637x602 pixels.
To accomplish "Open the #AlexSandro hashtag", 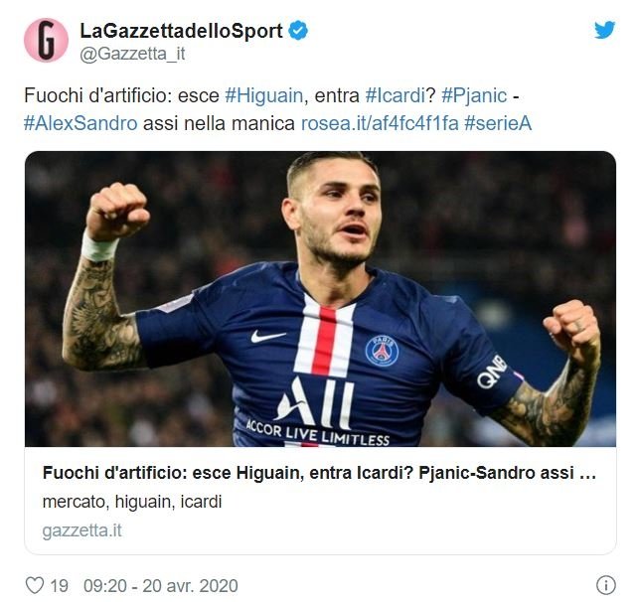I will tap(80, 123).
